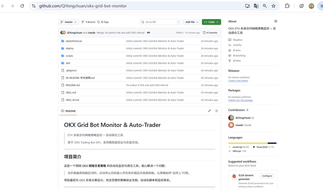Screen dimensions: 323x190
Task: Open the Activity link in About
Action: (x=235, y=45)
